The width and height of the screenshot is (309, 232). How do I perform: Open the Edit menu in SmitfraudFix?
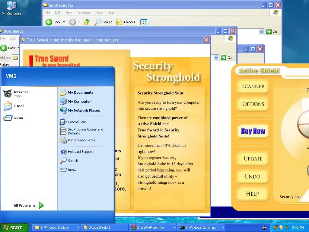(58, 12)
